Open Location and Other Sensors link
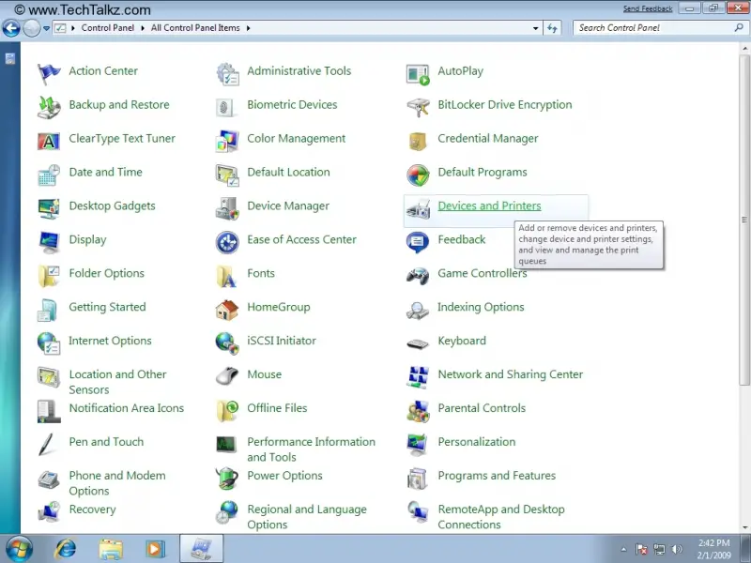This screenshot has width=751, height=563. (117, 382)
